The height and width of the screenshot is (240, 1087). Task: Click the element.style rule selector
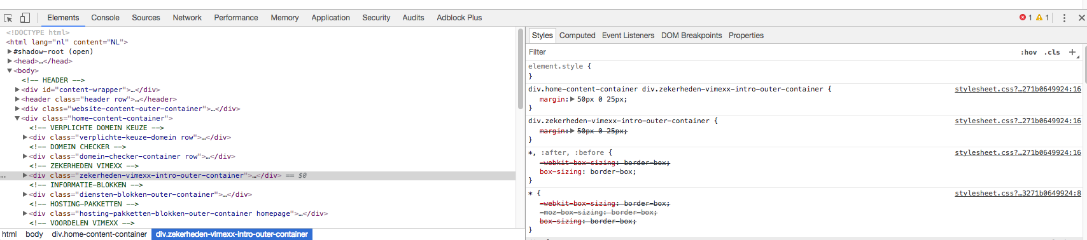point(556,67)
